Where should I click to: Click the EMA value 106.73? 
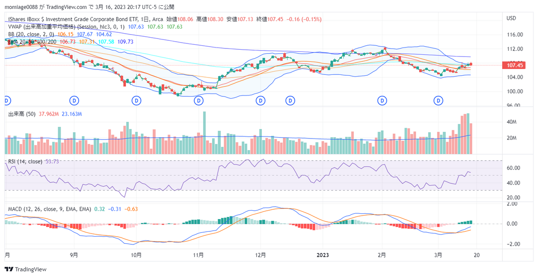click(x=67, y=41)
